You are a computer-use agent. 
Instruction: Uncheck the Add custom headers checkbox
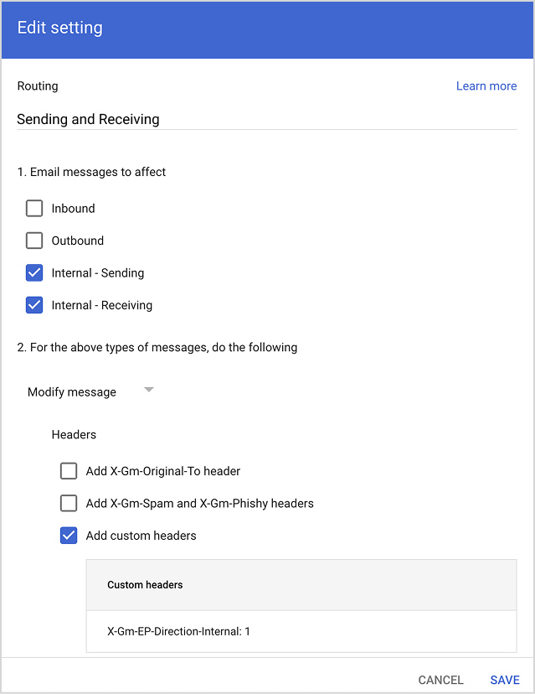click(69, 536)
